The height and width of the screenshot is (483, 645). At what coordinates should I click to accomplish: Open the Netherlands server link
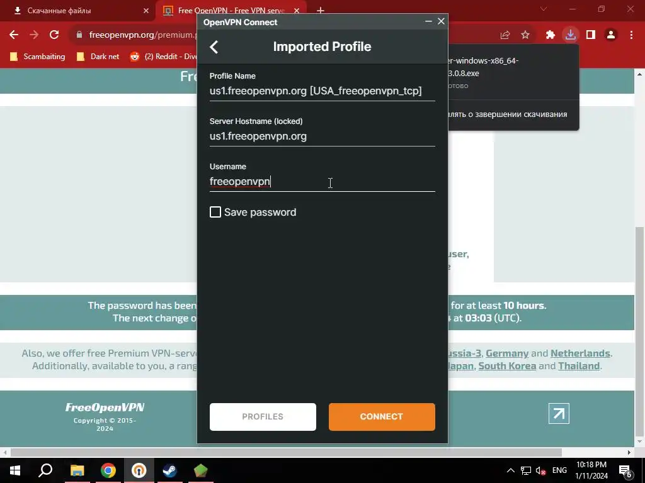(580, 353)
